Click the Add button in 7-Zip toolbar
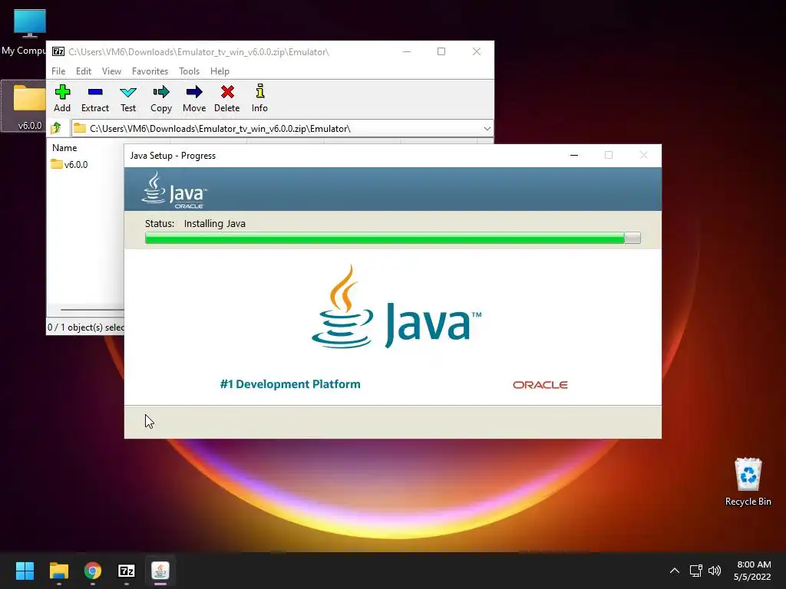 pyautogui.click(x=62, y=99)
